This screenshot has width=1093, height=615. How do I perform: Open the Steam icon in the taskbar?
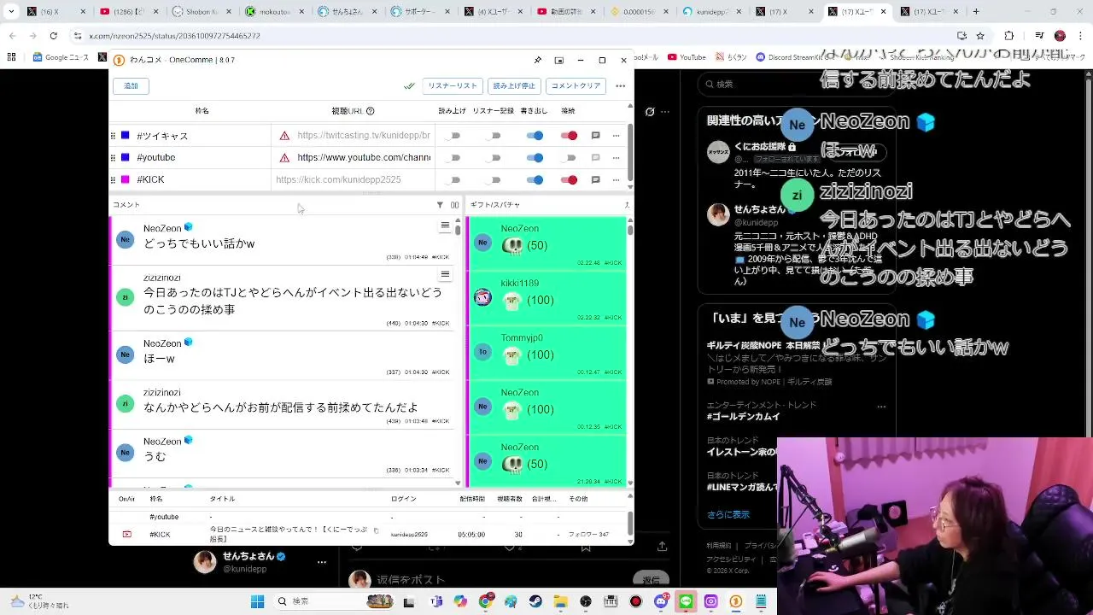tap(535, 601)
